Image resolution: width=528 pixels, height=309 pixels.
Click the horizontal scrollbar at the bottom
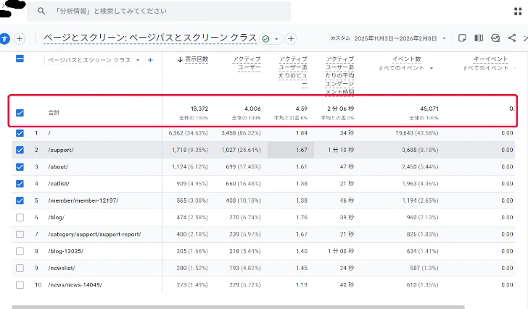pyautogui.click(x=238, y=307)
